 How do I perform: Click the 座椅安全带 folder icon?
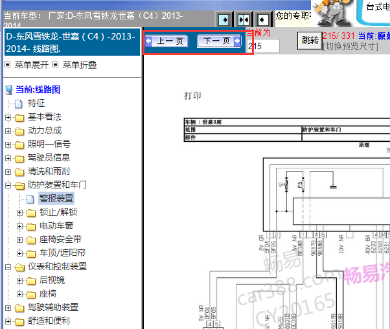[x=31, y=240]
